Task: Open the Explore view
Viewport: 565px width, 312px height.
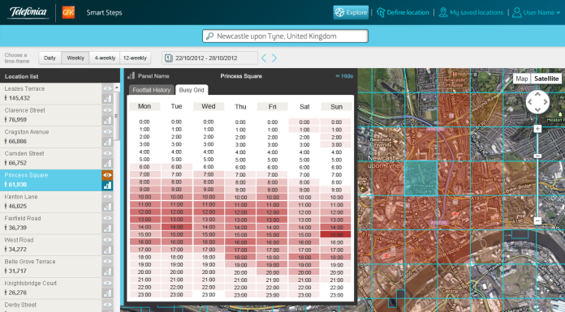Action: [x=351, y=12]
